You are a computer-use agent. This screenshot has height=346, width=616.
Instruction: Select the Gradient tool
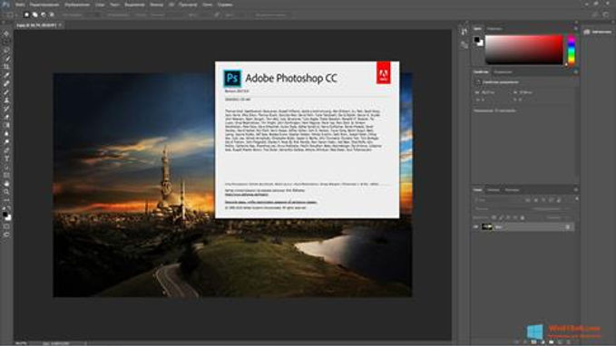pyautogui.click(x=6, y=125)
